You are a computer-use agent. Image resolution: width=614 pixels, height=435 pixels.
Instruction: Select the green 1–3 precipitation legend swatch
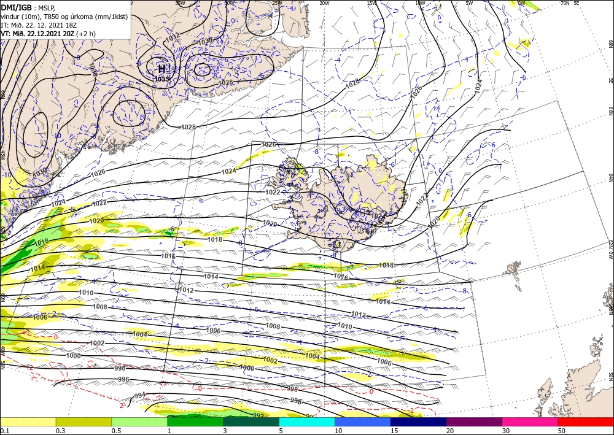pos(195,422)
